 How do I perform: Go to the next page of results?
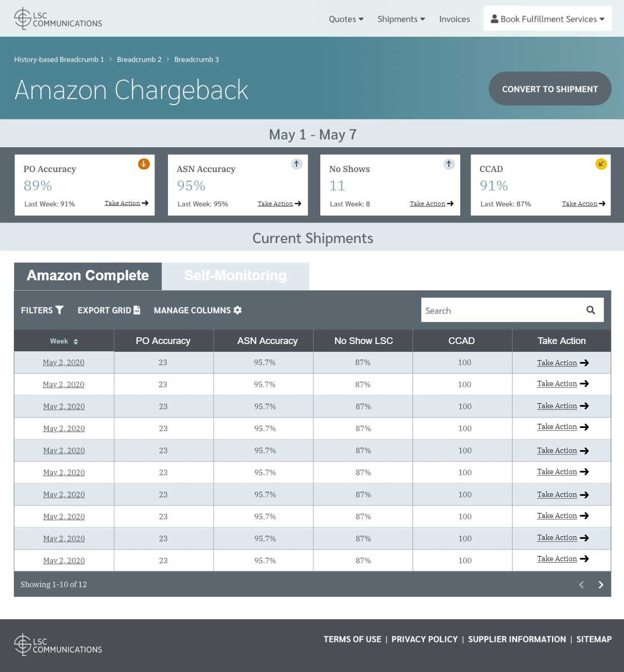click(601, 584)
